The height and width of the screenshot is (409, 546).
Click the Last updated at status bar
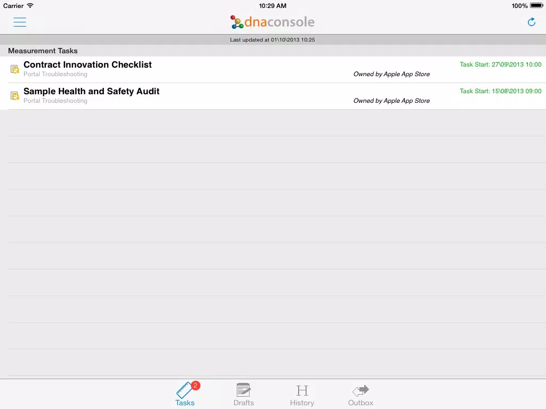[x=272, y=39]
